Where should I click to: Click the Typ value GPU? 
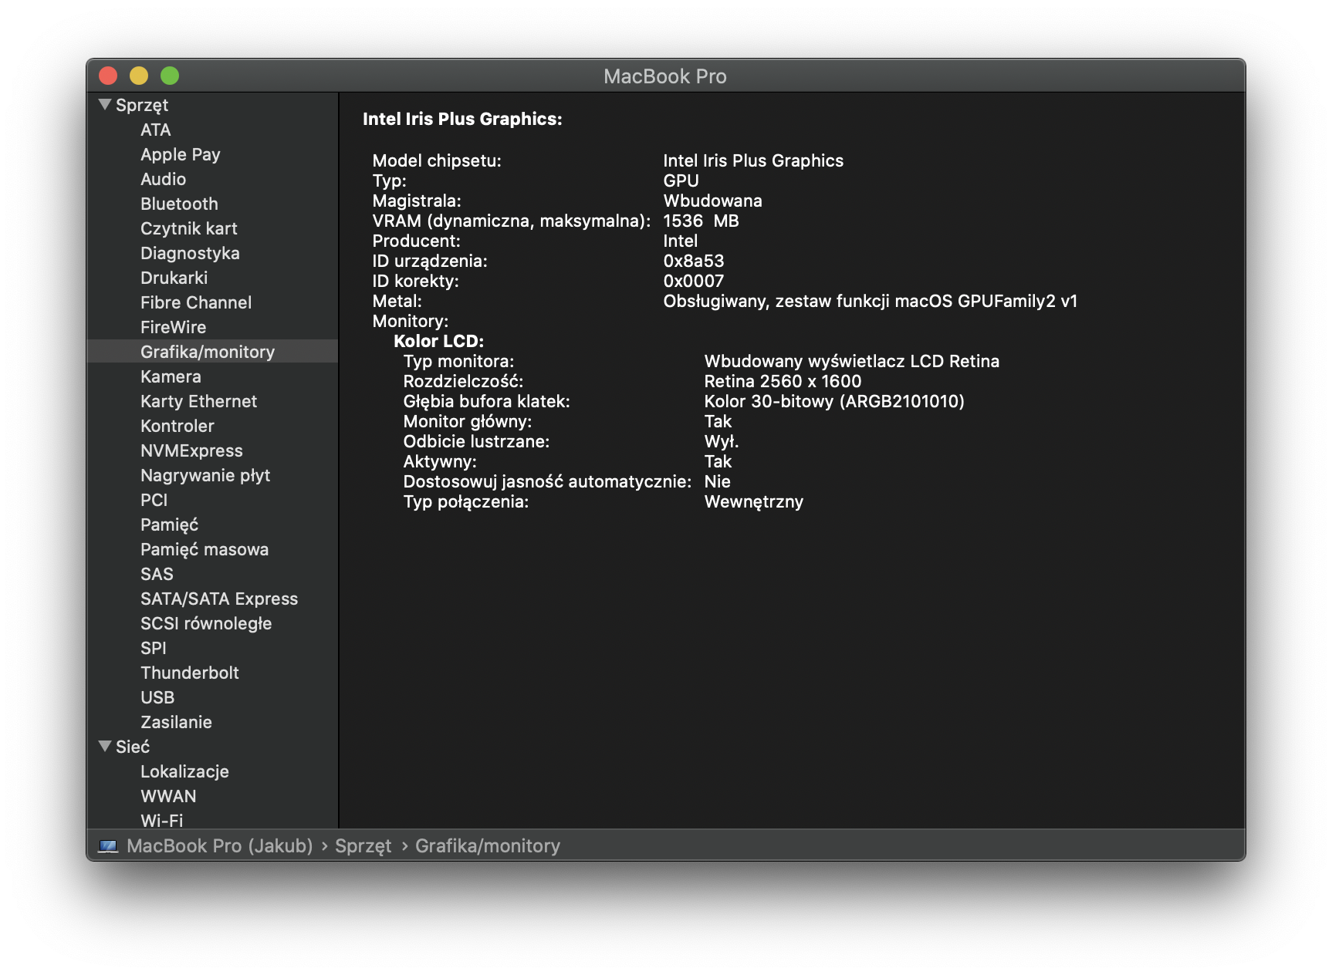[x=681, y=180]
